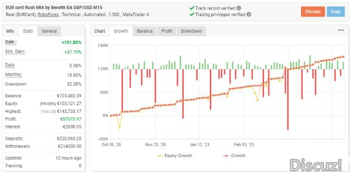Click the blue Copy button

[335, 12]
